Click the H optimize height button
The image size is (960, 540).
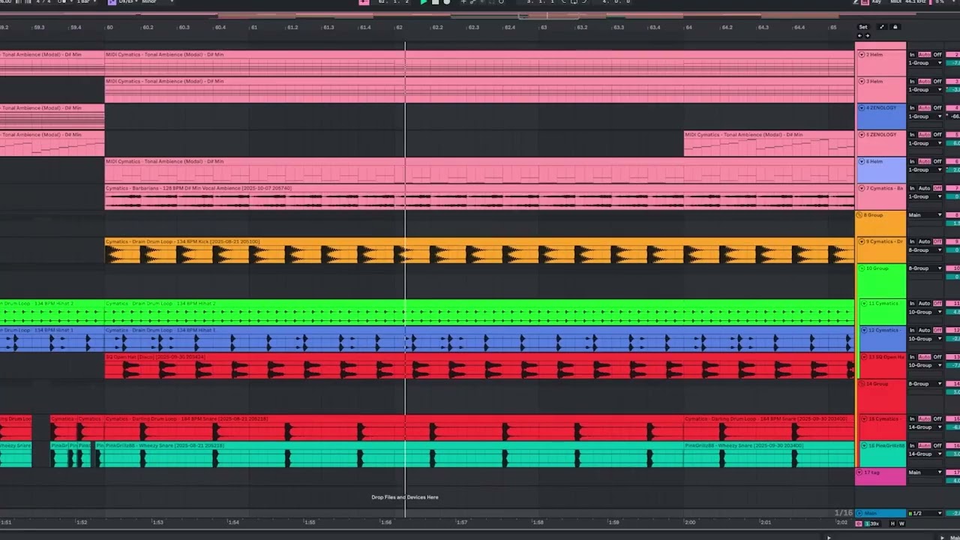[892, 523]
